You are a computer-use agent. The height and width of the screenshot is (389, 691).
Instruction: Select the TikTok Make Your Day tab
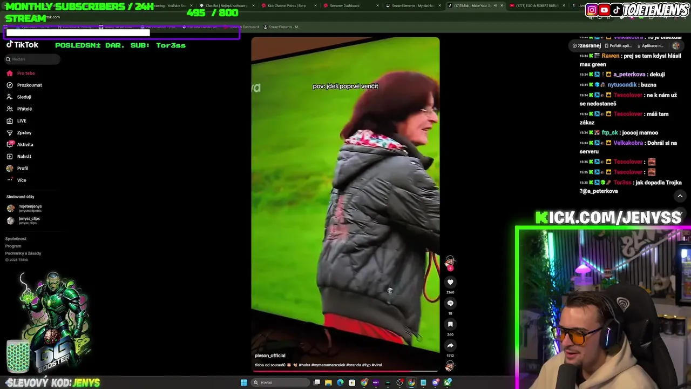475,5
